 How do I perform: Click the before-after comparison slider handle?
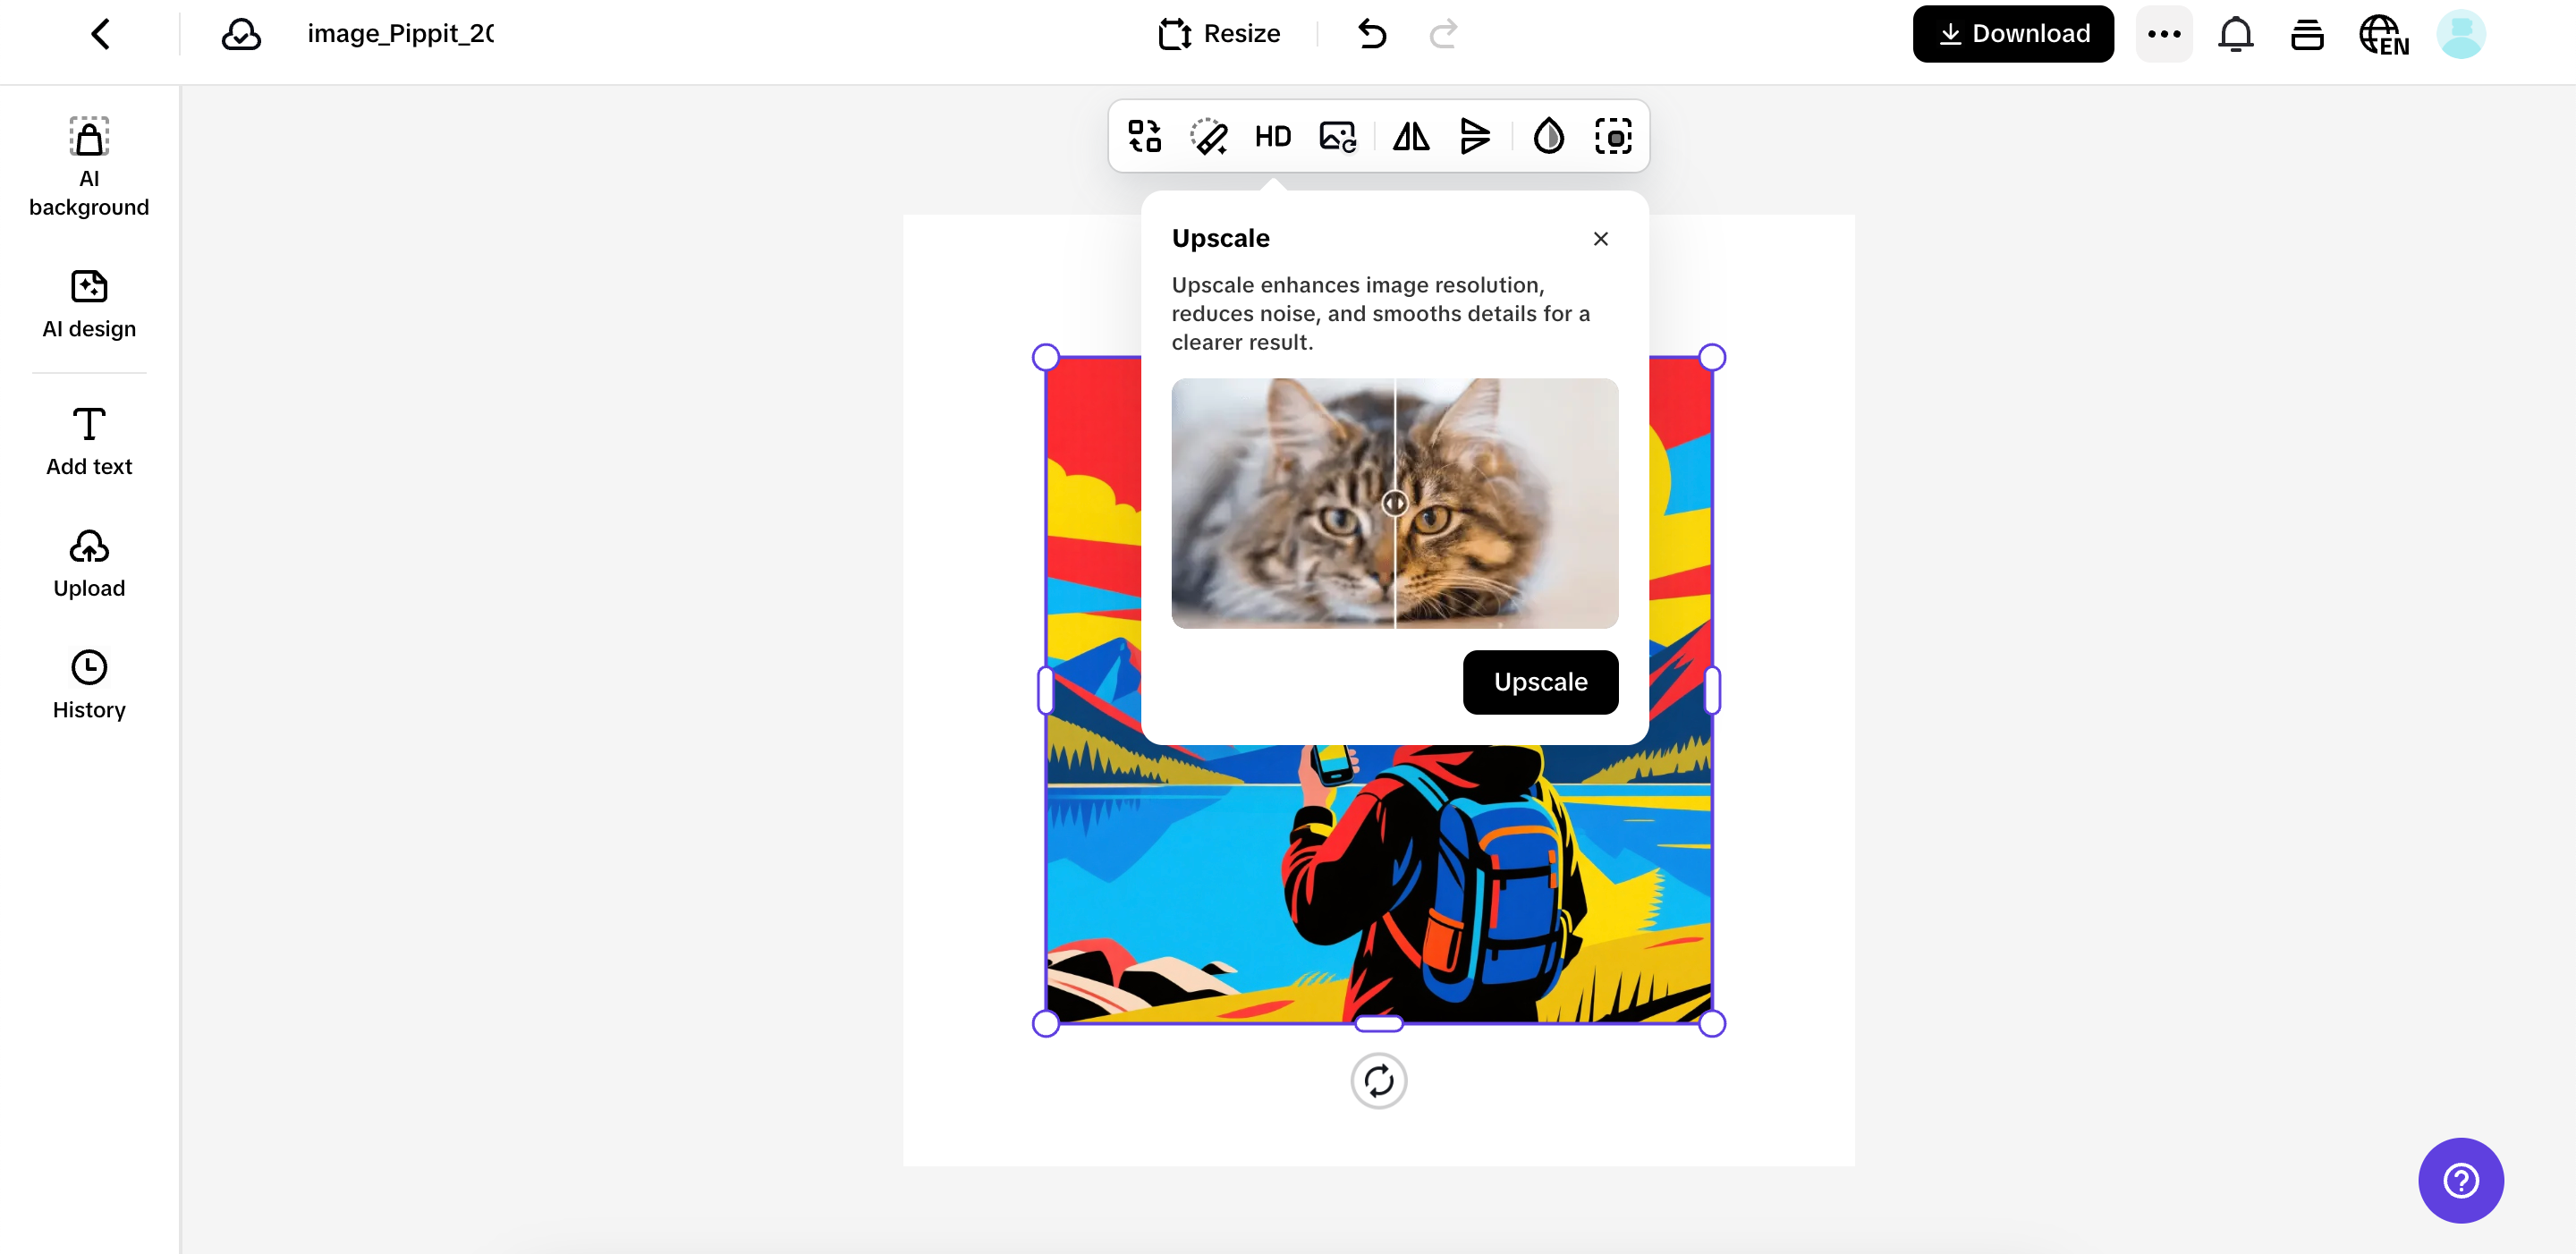click(x=1394, y=503)
